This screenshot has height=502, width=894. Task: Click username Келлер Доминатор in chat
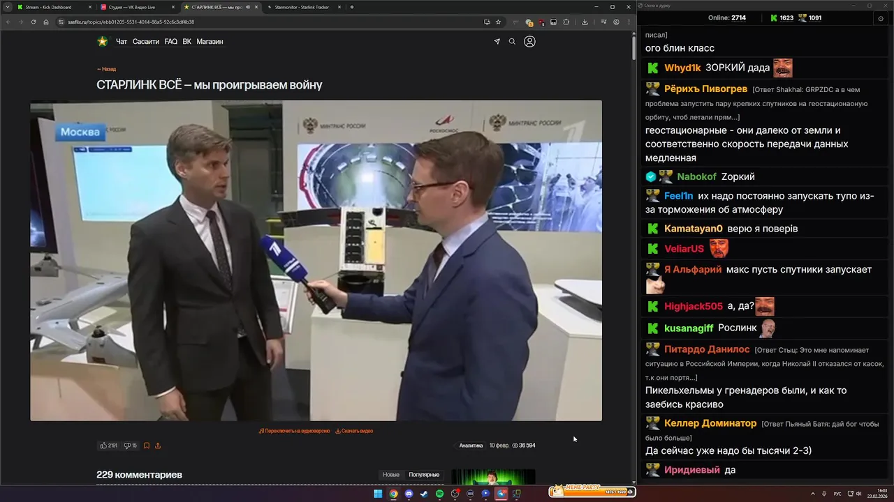[710, 423]
